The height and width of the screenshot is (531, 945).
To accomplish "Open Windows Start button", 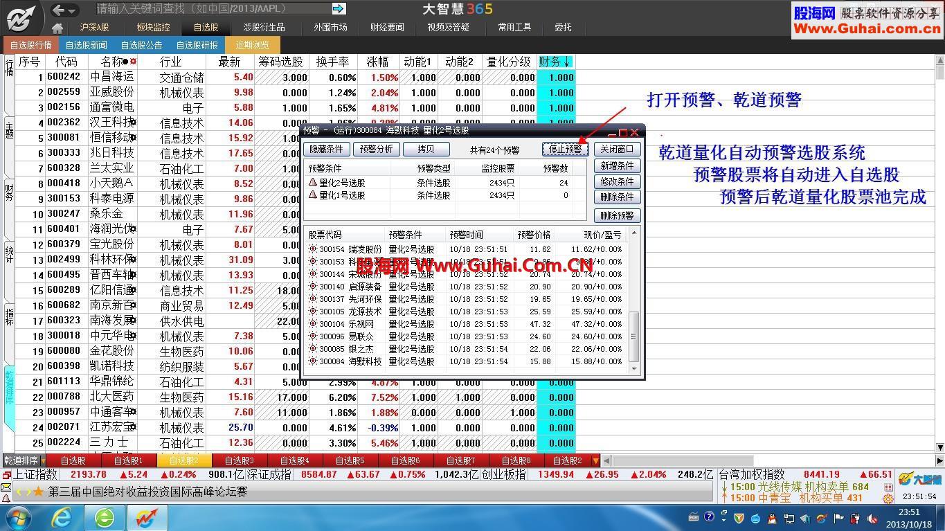I will (x=18, y=517).
